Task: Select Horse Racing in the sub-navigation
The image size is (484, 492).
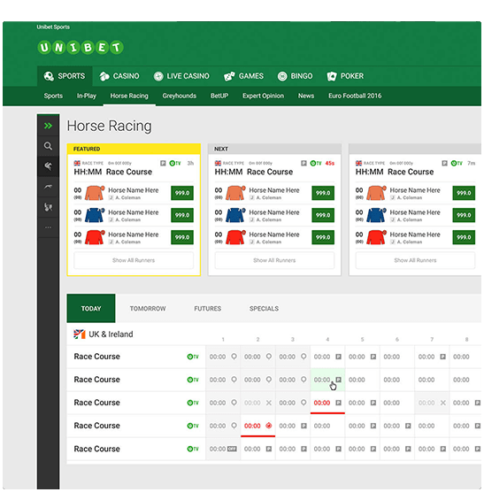Action: tap(129, 96)
